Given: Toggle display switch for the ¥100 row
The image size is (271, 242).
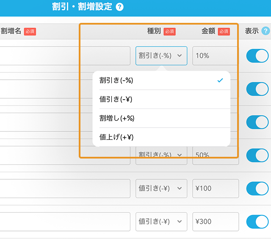Looking at the screenshot, I should click(x=257, y=188).
